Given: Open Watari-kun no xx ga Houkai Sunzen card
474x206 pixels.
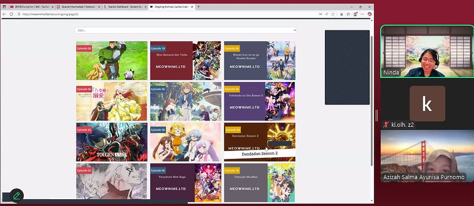Looking at the screenshot, I should [260, 61].
